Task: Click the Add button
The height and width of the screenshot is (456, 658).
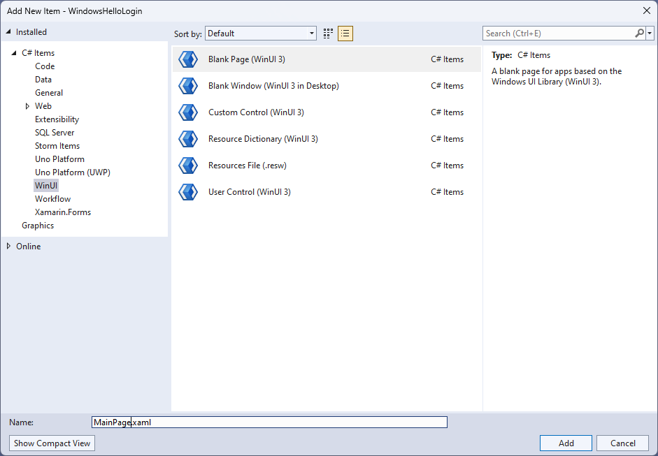Action: (x=566, y=443)
